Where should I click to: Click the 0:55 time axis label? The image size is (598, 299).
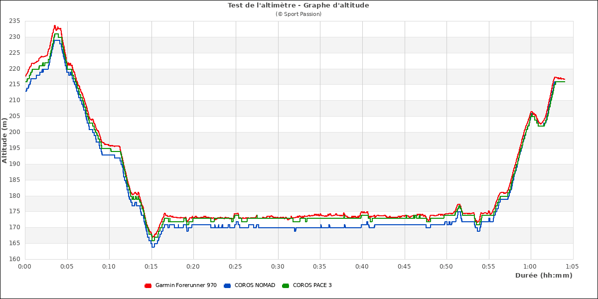(489, 267)
